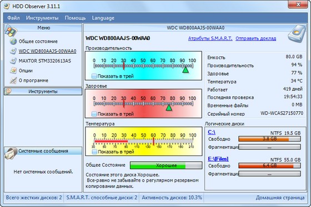
Task: Click the Отправить доклад link
Action: tap(256, 38)
